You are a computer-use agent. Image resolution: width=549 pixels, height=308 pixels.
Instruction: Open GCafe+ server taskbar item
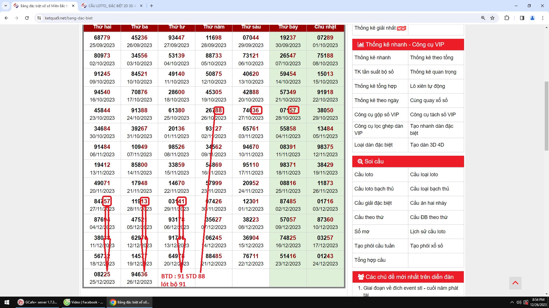(x=37, y=302)
